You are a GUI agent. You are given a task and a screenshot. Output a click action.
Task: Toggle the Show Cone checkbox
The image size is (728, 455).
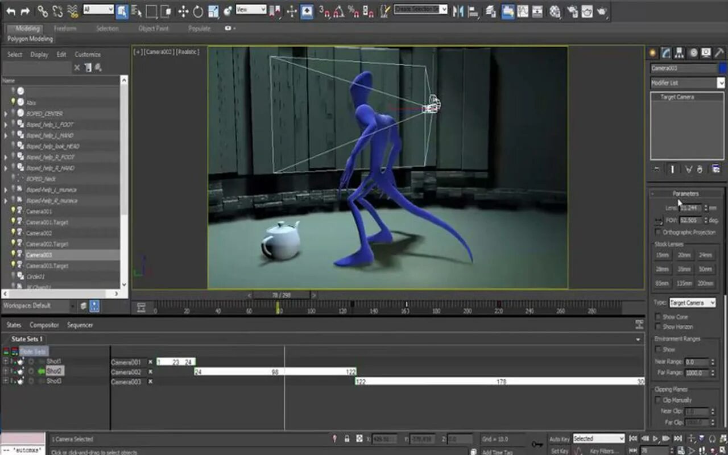coord(659,317)
